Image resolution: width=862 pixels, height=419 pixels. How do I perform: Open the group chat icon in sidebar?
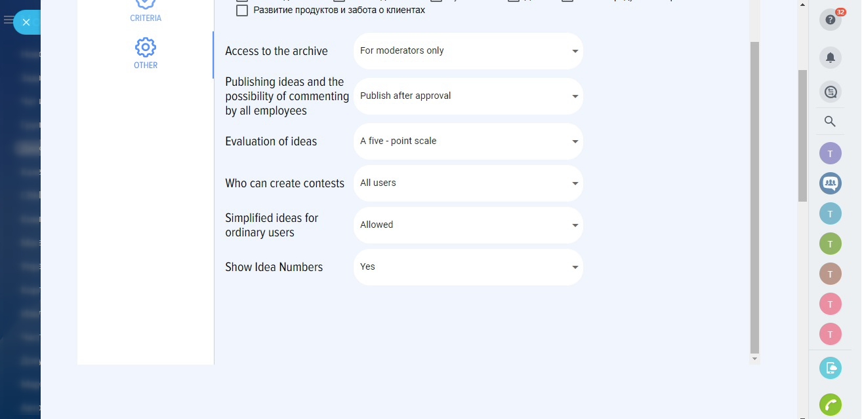(x=830, y=183)
